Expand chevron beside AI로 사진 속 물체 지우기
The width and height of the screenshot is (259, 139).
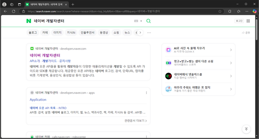click(231, 50)
